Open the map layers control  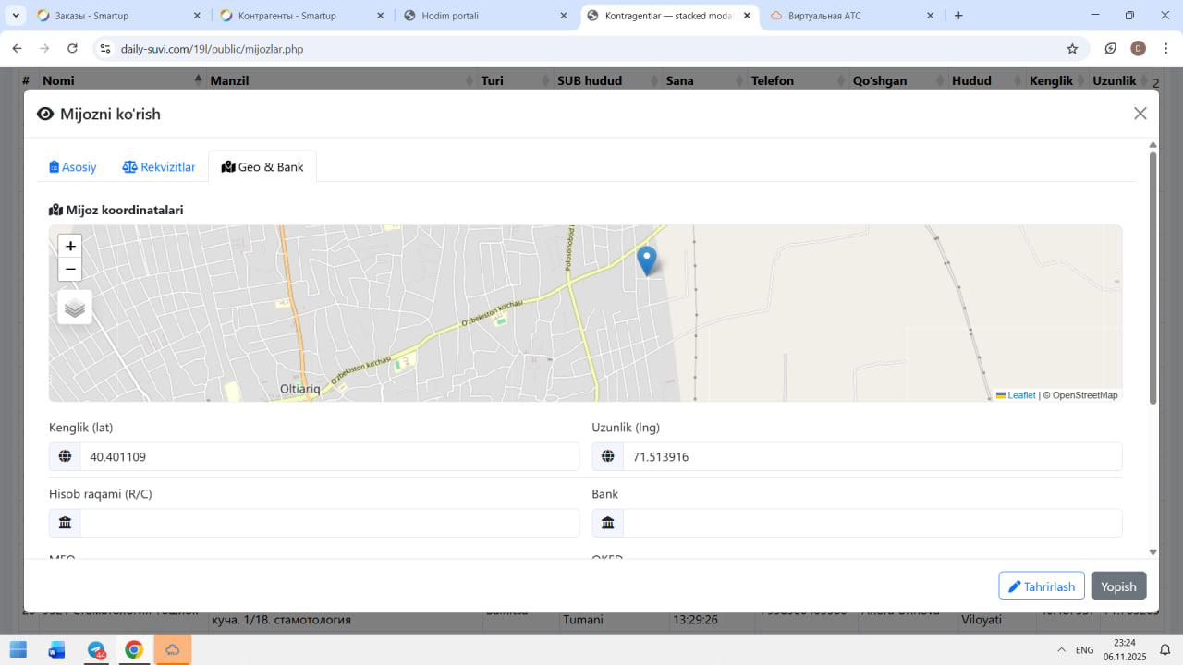pos(75,308)
